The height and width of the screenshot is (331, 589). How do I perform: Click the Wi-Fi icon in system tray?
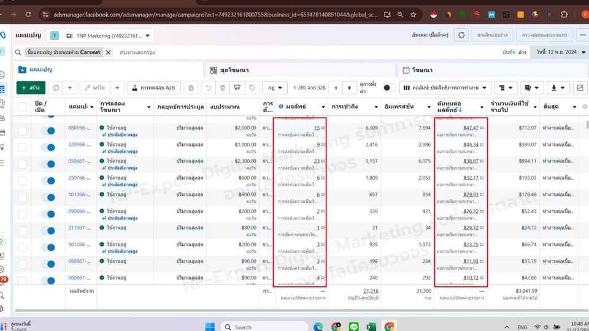coord(537,327)
